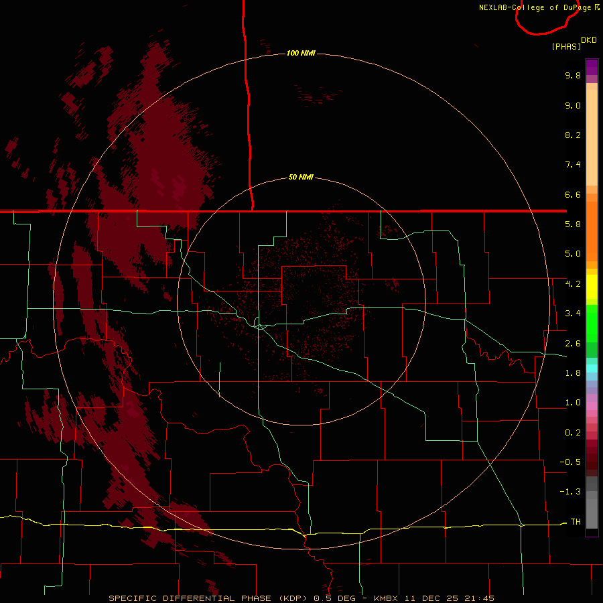The width and height of the screenshot is (603, 603).
Task: Click the 9.0 value on the color scale
Action: (573, 105)
